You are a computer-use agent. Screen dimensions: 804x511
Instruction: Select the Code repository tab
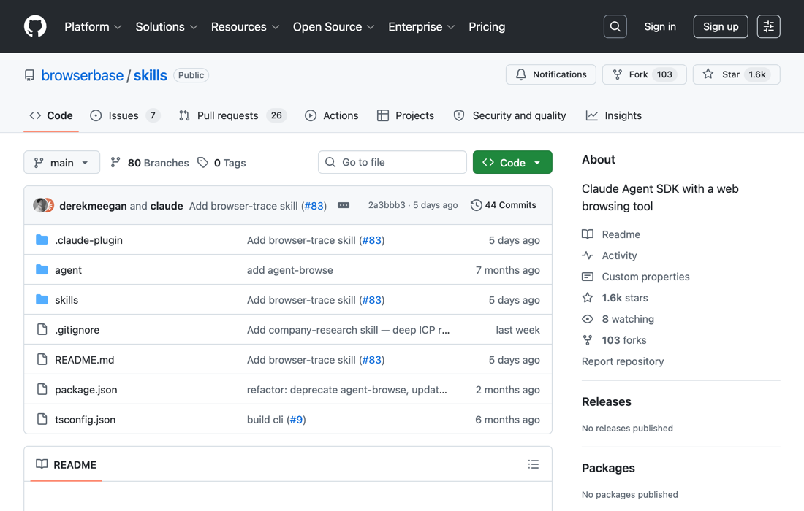(x=50, y=116)
